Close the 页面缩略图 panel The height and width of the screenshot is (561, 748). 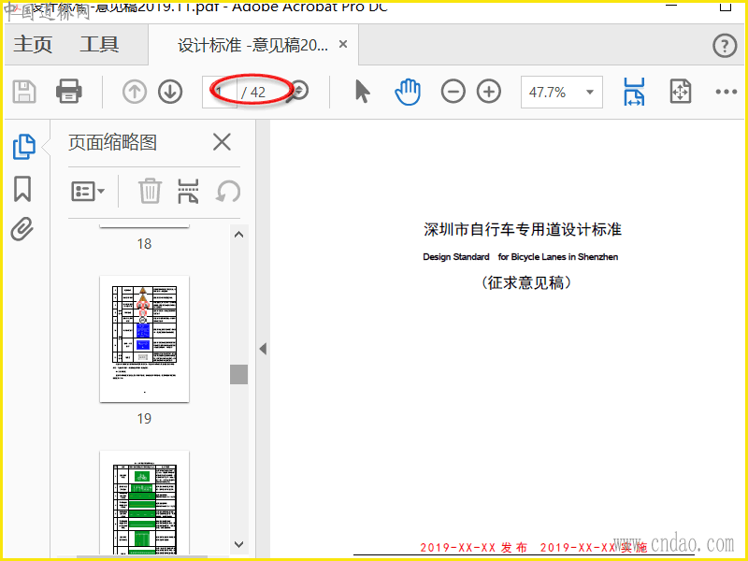coord(222,142)
